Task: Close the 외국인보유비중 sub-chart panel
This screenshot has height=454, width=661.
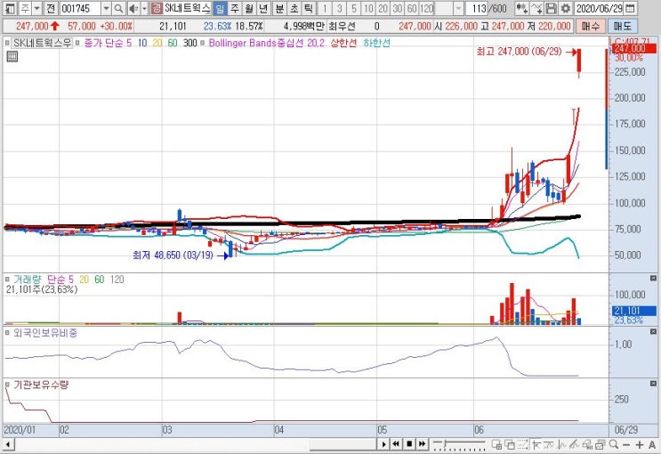Action: click(653, 332)
